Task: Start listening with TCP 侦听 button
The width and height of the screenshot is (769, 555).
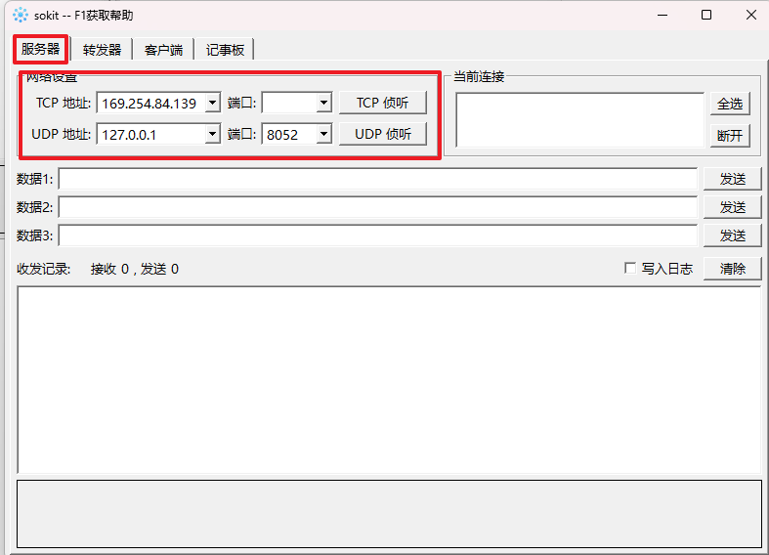Action: [382, 103]
